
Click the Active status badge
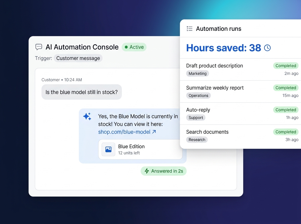[134, 47]
